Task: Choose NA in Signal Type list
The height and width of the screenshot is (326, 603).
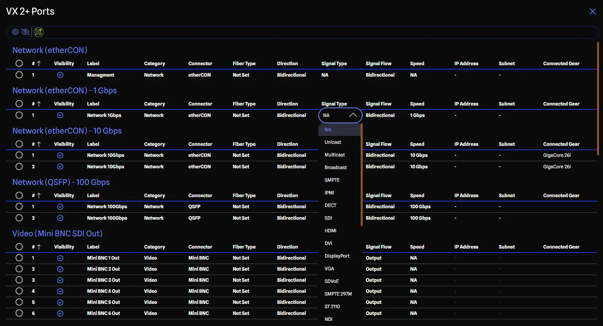Action: 340,130
